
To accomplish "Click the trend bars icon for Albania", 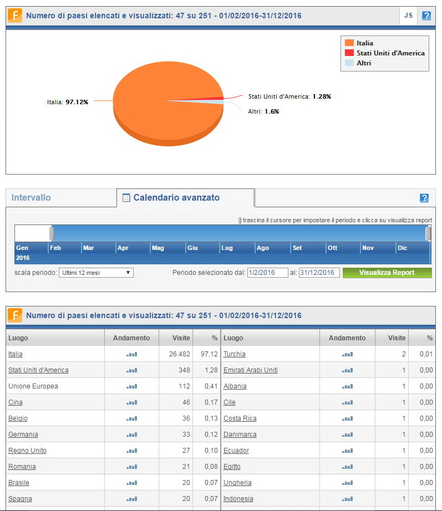I will click(347, 386).
